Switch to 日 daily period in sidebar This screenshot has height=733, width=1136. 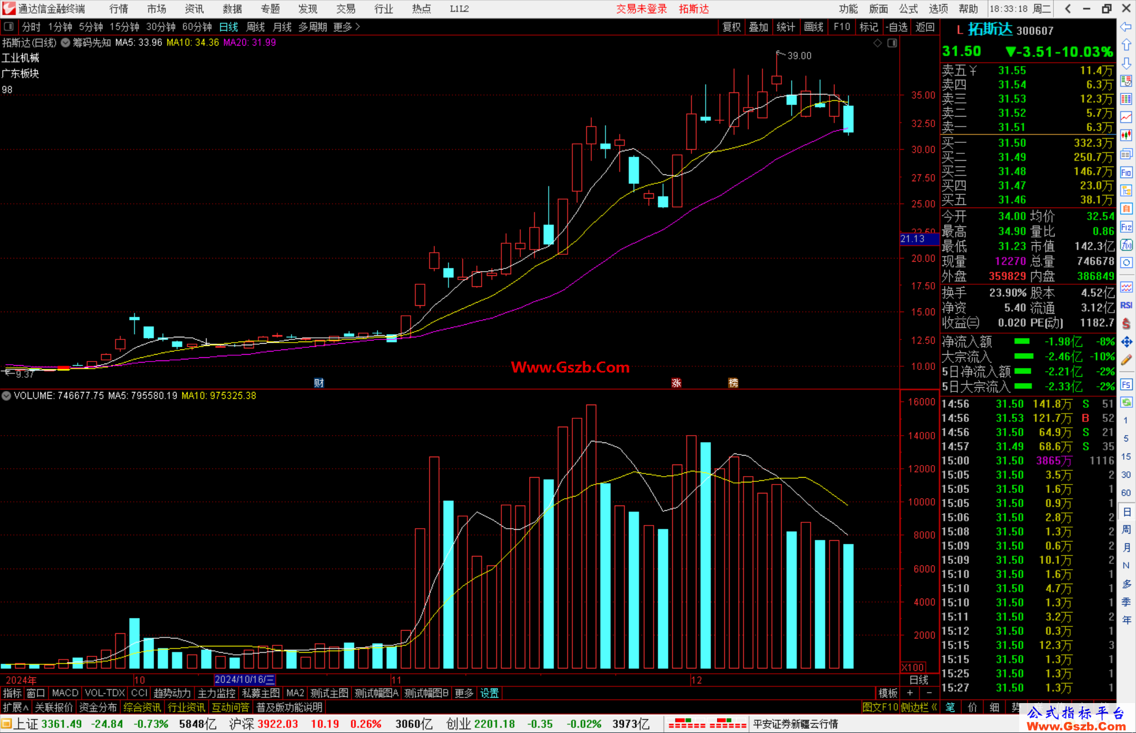(1126, 512)
